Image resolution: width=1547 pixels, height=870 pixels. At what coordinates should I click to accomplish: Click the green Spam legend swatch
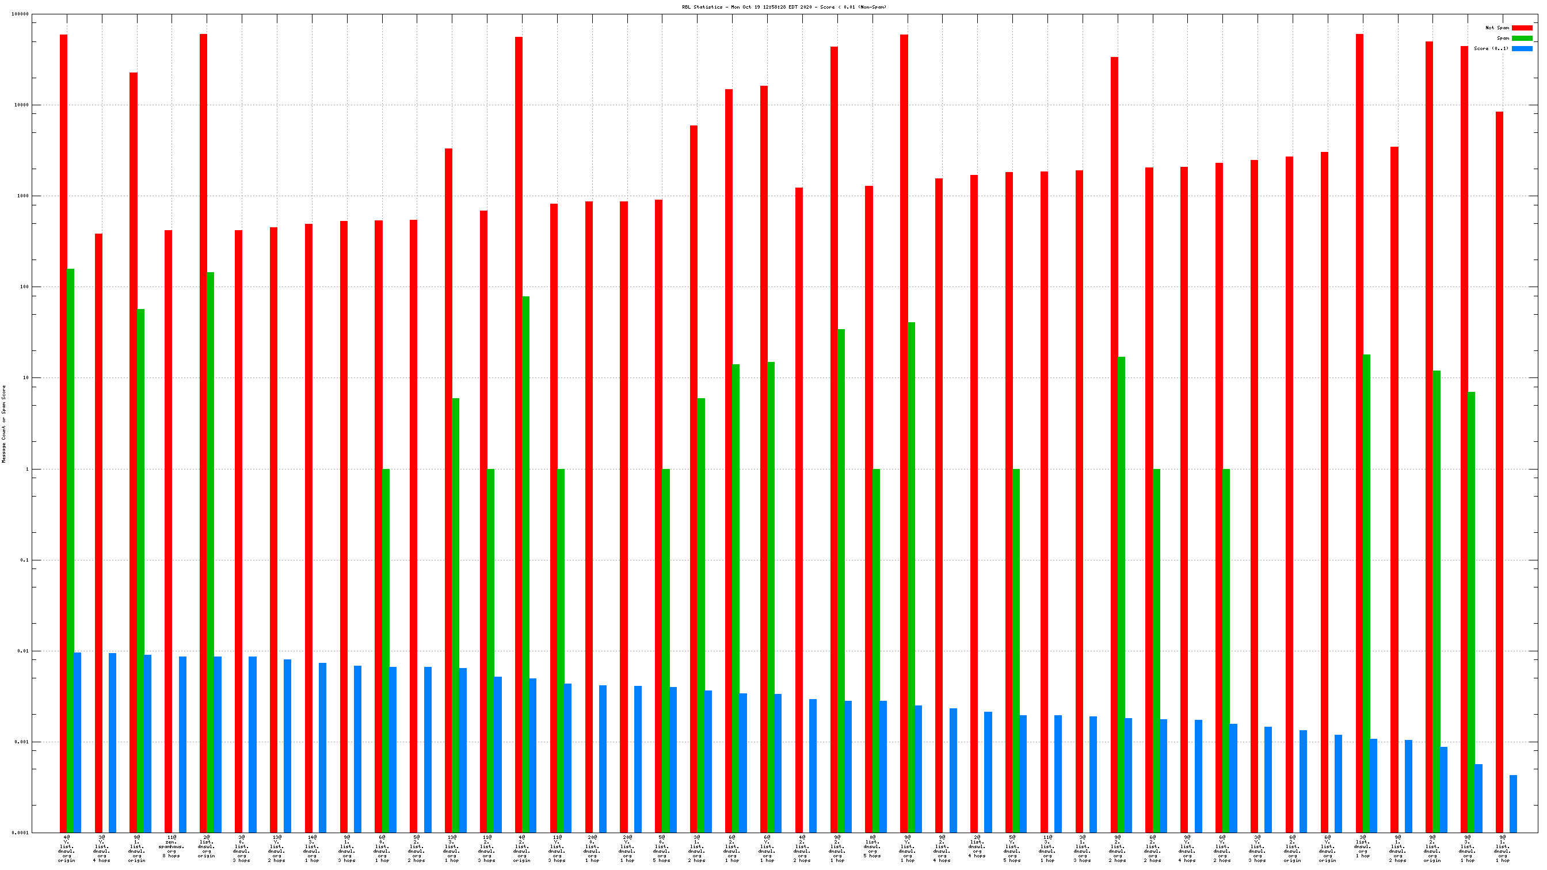tap(1521, 38)
